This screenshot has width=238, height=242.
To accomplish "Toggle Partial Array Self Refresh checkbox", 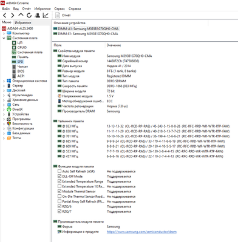I will 59,201.
